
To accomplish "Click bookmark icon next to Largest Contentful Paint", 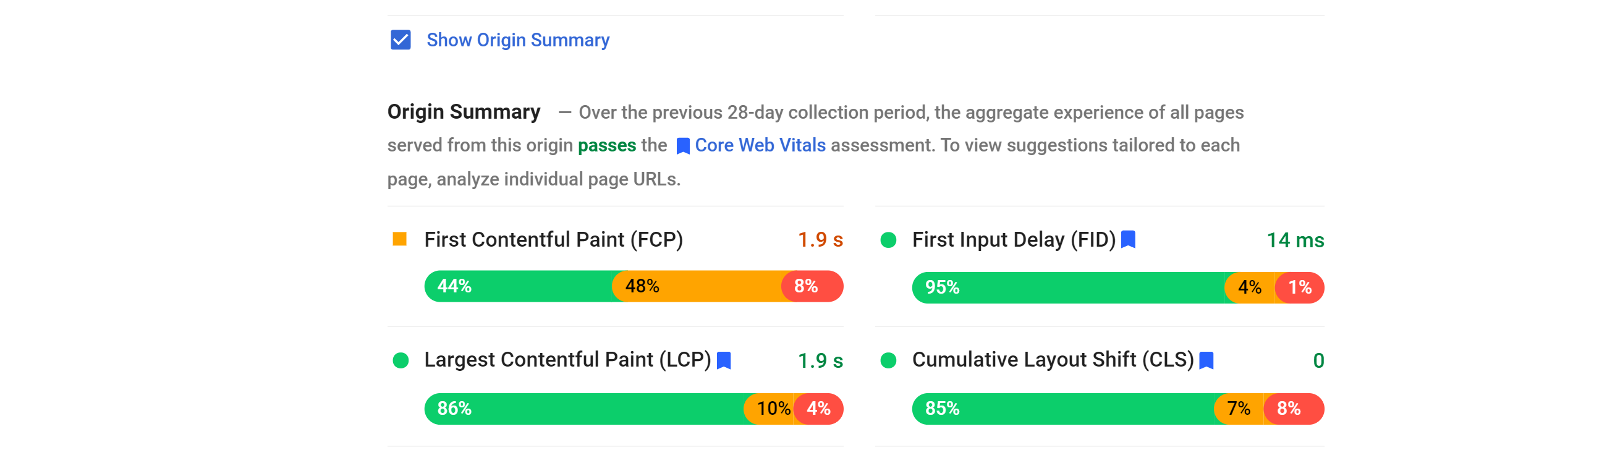I will tap(724, 360).
